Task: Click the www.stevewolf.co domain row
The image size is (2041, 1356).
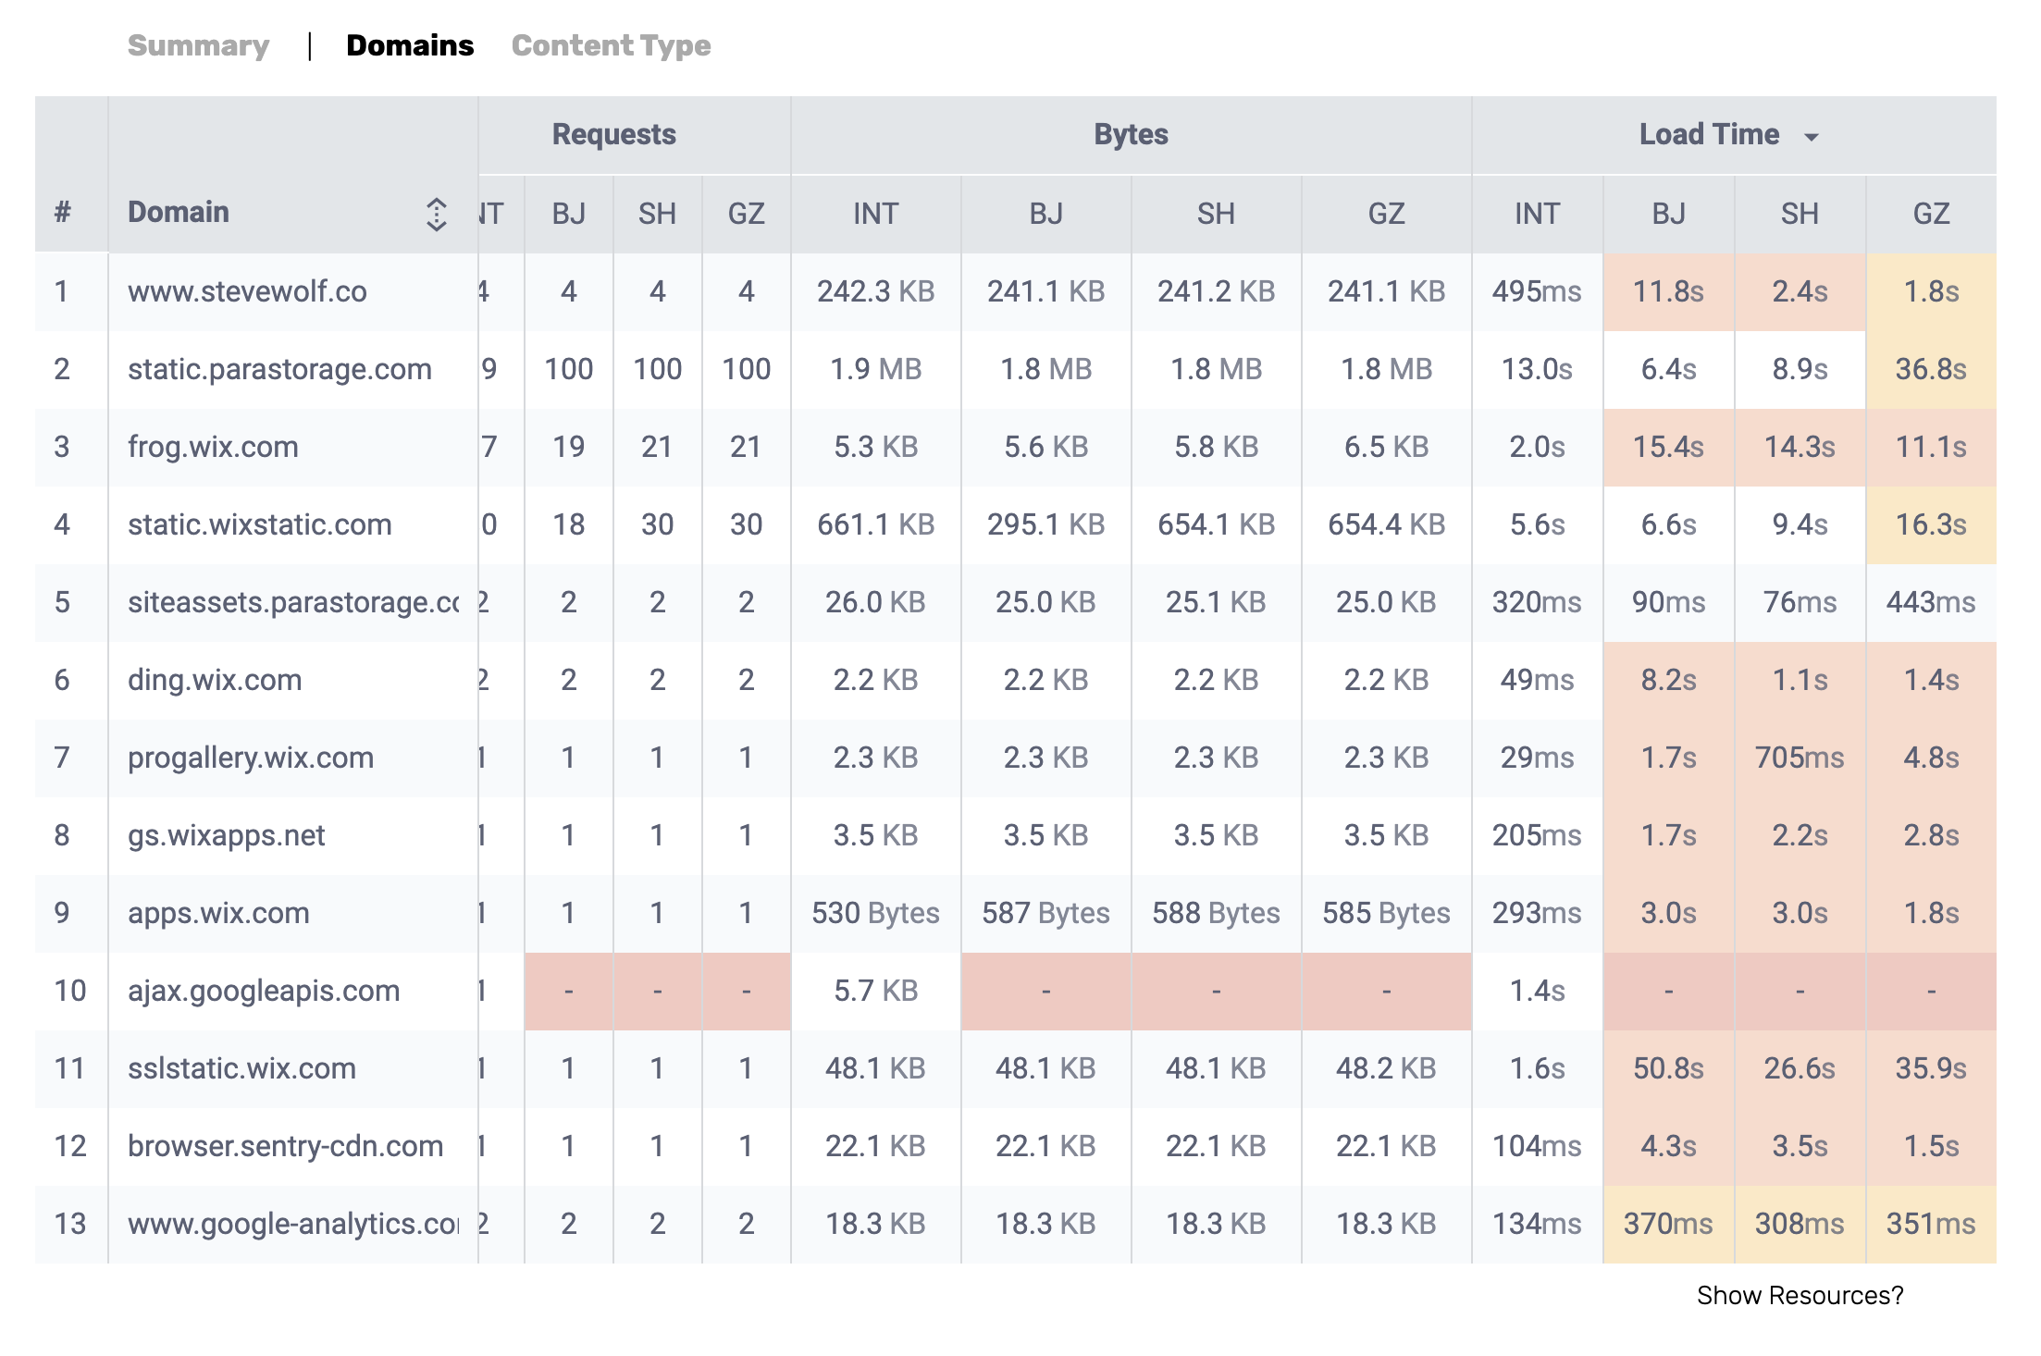Action: coord(247,291)
